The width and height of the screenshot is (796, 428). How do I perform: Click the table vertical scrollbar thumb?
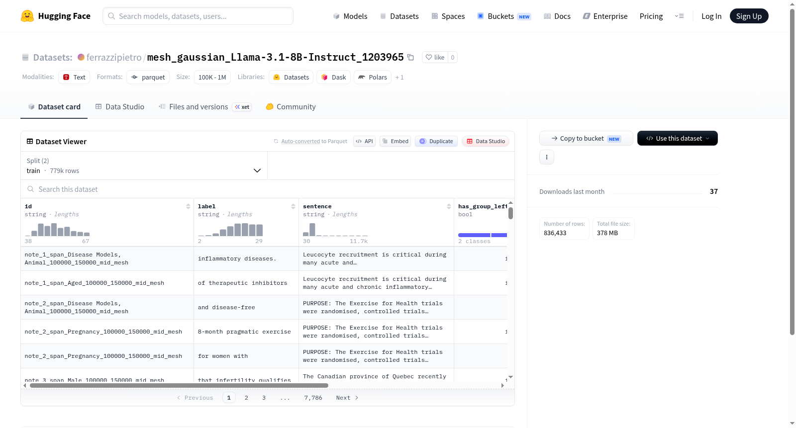(x=510, y=213)
